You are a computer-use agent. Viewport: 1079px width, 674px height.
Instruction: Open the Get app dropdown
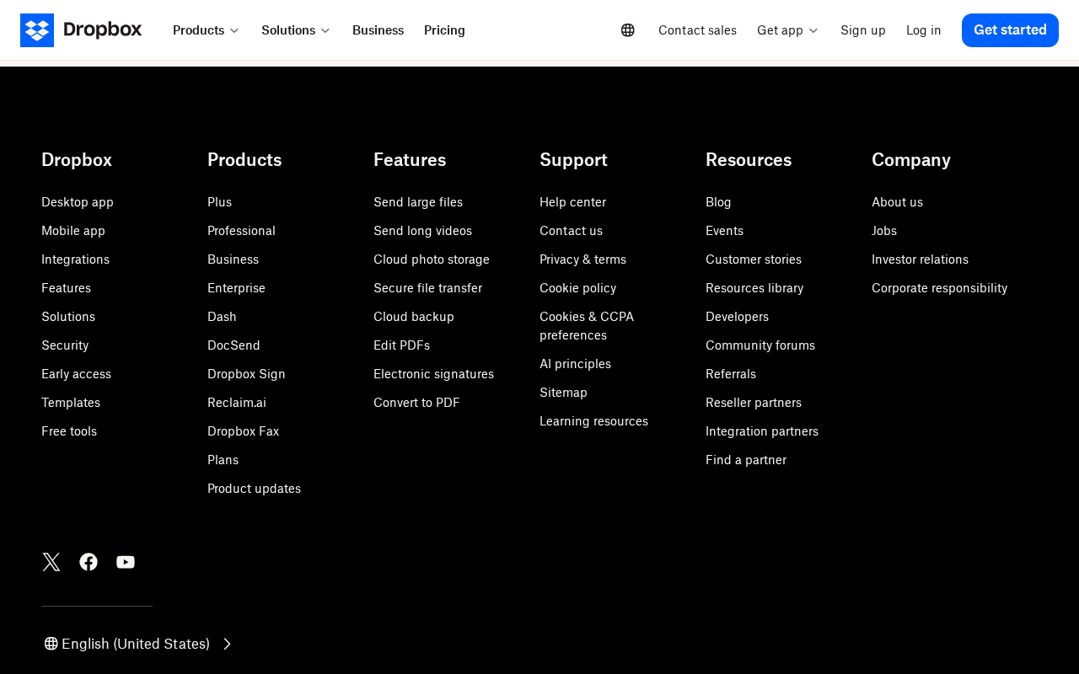point(787,30)
